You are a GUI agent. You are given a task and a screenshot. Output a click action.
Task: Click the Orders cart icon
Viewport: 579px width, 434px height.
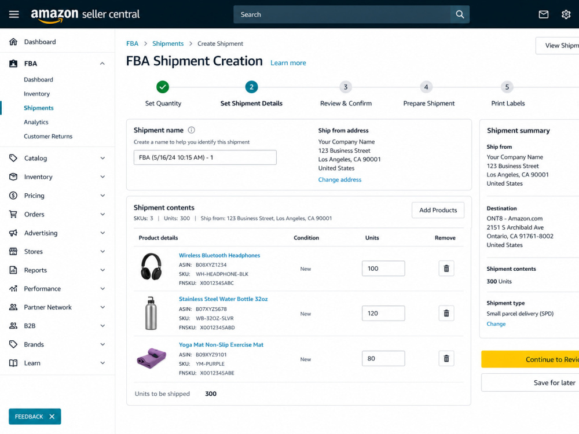click(13, 214)
